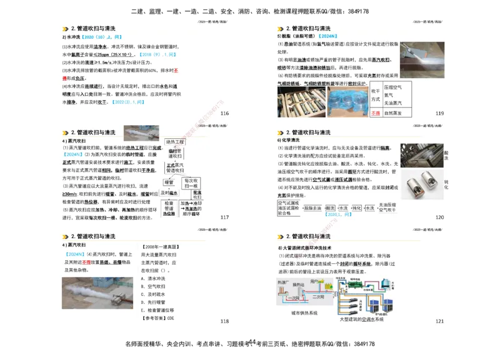
Task: Click the page number 44 in the footer
Action: click(x=252, y=342)
